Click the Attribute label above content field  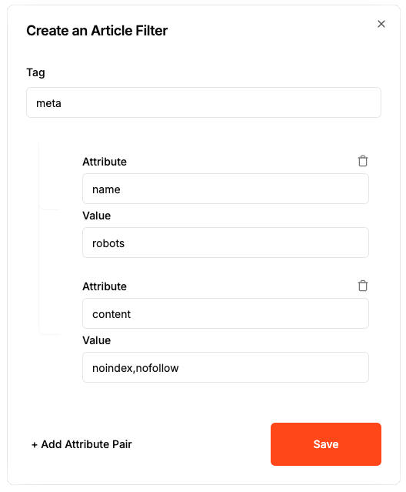click(105, 286)
